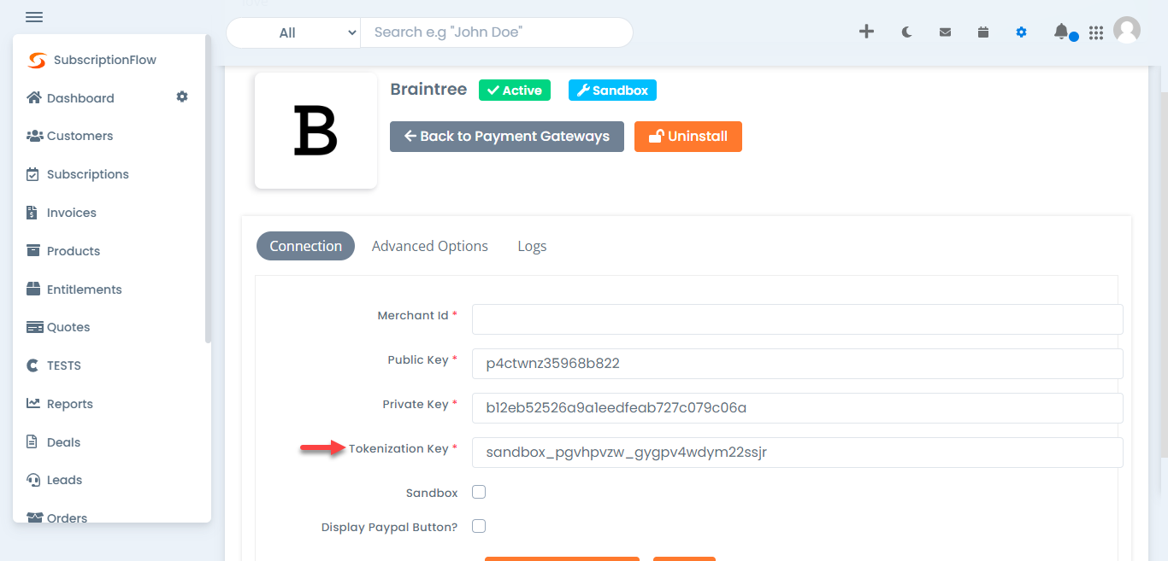Expand the All search filter dropdown

293,32
